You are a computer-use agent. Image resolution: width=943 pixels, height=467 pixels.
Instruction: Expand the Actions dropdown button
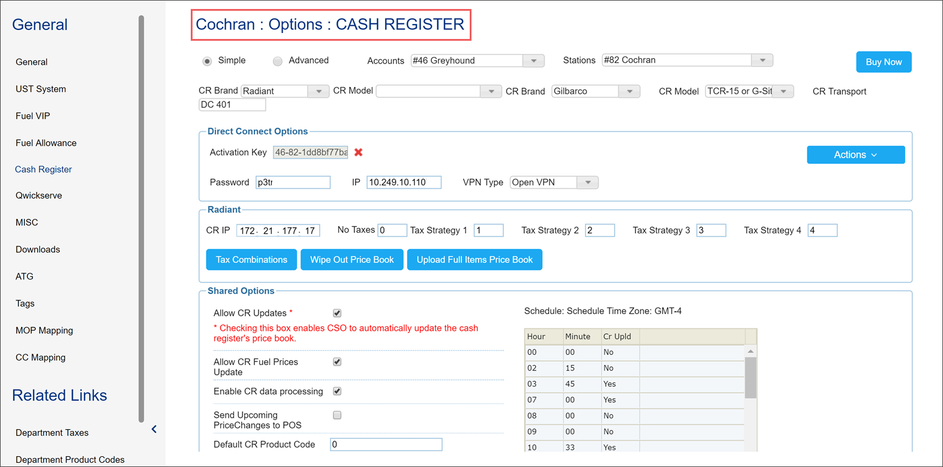point(855,155)
